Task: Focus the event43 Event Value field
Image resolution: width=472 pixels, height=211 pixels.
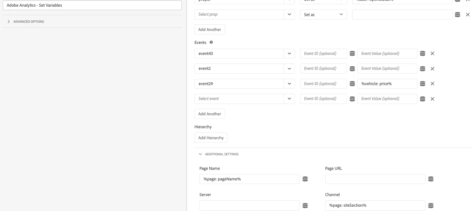Action: coord(387,54)
